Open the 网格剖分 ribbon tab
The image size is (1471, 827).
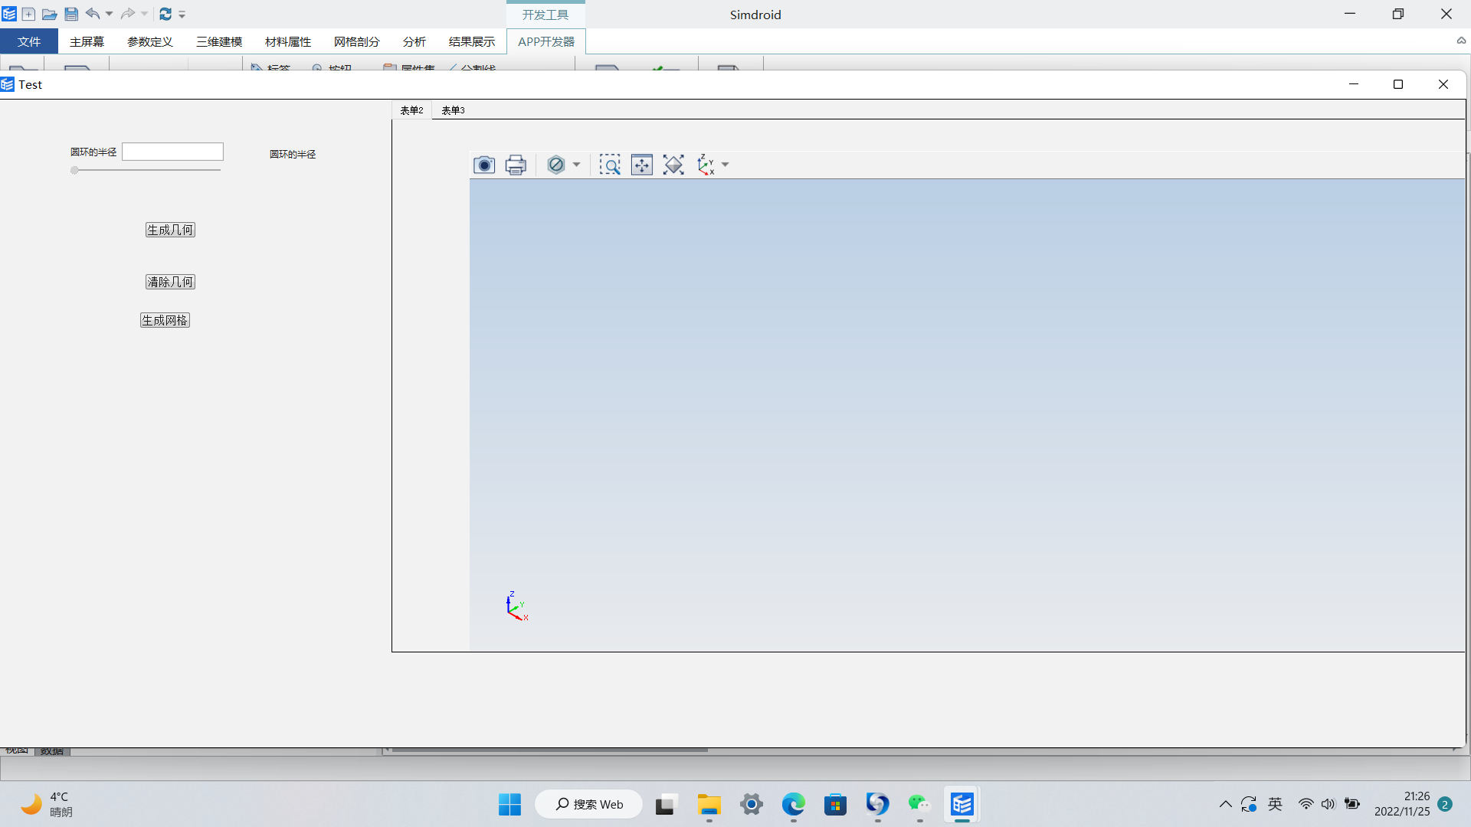(x=357, y=41)
